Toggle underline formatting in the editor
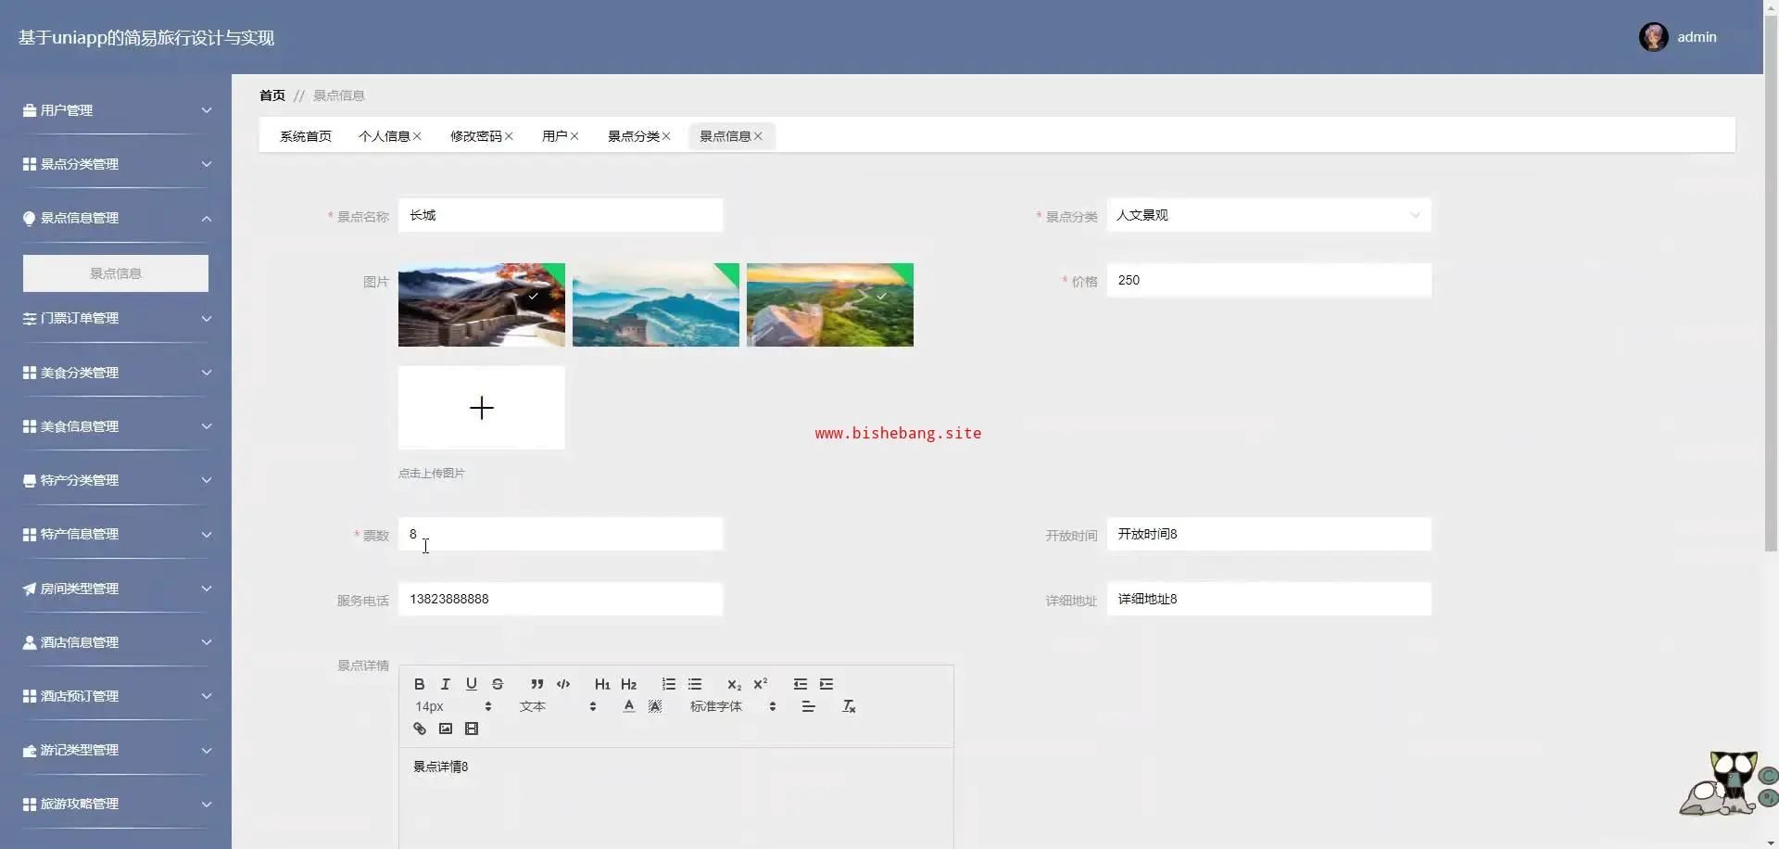 (471, 684)
